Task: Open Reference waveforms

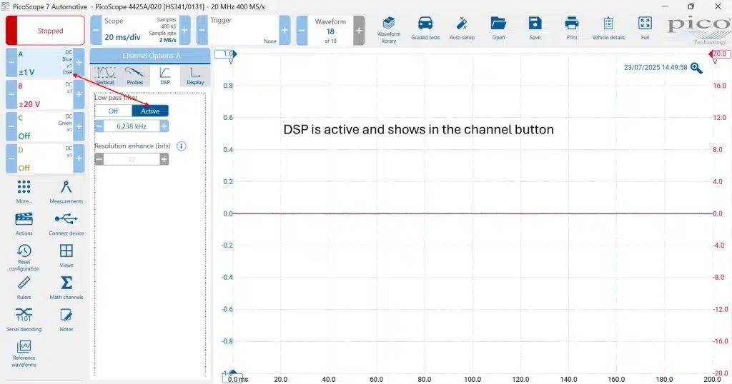Action: 24,354
